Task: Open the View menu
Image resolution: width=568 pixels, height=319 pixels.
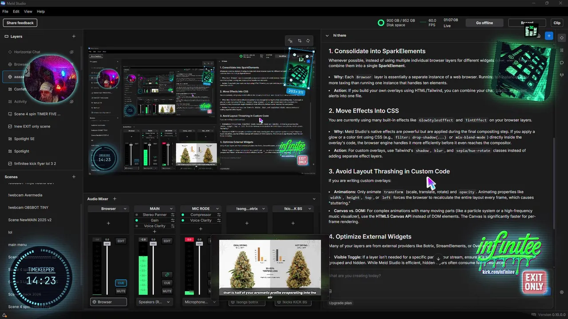Action: coord(28,12)
